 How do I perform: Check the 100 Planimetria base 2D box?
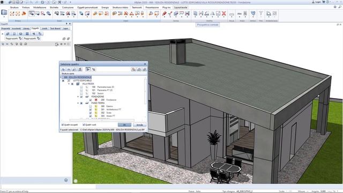click(81, 87)
